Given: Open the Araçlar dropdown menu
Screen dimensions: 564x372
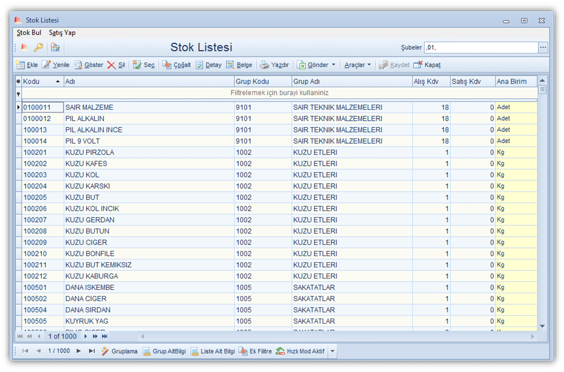Looking at the screenshot, I should (x=369, y=65).
